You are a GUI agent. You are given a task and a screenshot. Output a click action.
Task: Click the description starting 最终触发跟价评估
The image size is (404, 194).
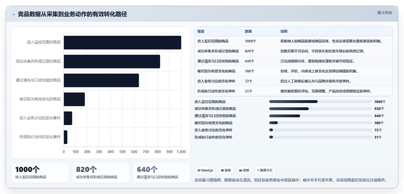coord(326,91)
